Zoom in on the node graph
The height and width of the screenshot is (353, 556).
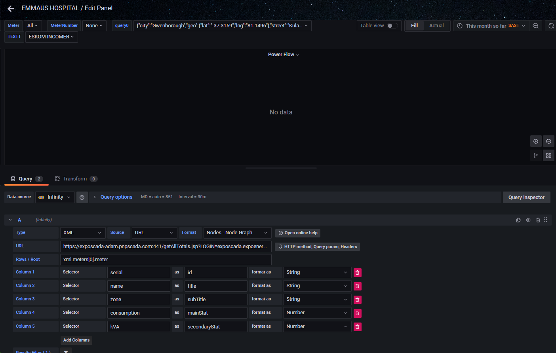[536, 141]
